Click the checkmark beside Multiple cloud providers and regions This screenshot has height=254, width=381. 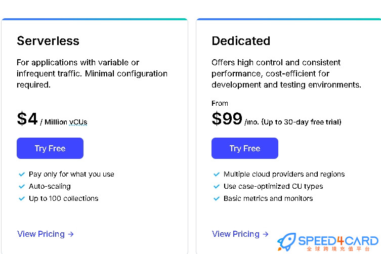pyautogui.click(x=217, y=174)
